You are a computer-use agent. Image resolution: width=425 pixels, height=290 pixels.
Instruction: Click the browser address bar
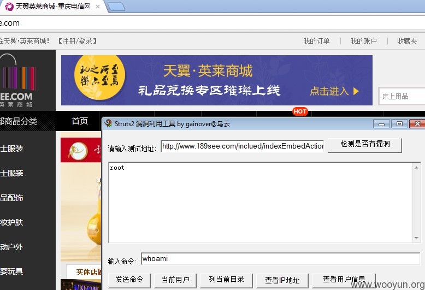click(212, 23)
